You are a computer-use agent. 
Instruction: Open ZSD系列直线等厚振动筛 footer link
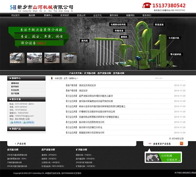click(17, 155)
